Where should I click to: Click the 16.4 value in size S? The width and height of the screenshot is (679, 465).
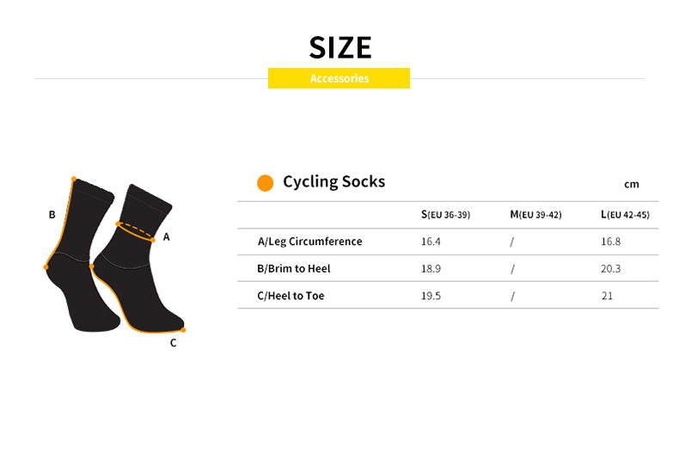pyautogui.click(x=431, y=242)
